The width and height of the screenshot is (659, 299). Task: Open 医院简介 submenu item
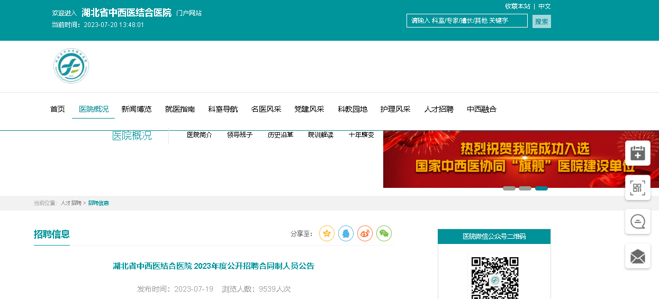199,135
